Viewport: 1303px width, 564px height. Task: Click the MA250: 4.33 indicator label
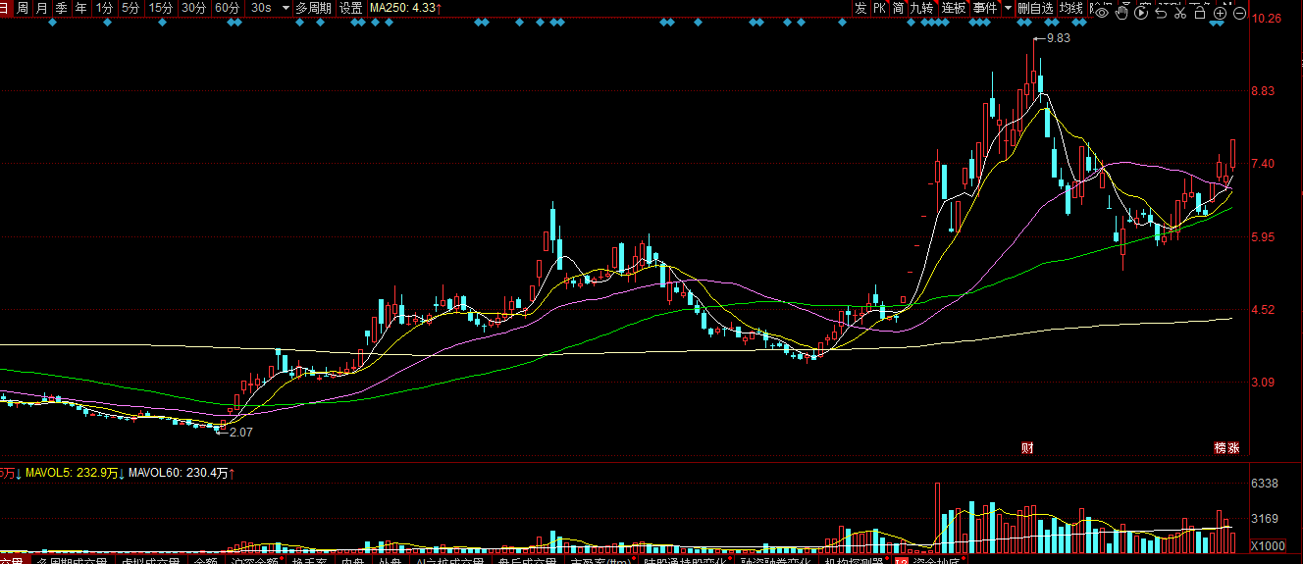tap(404, 8)
